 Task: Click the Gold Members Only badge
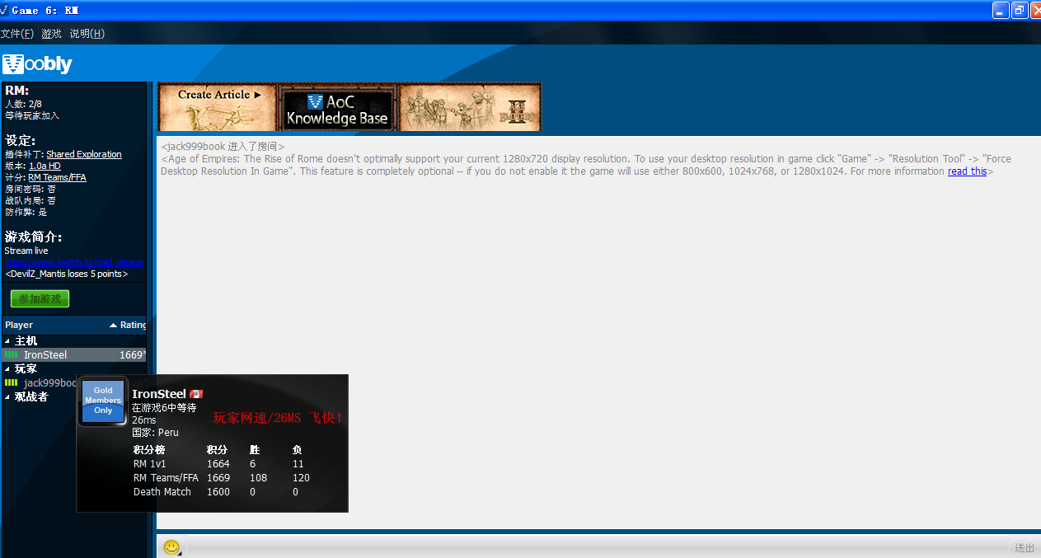(x=102, y=401)
